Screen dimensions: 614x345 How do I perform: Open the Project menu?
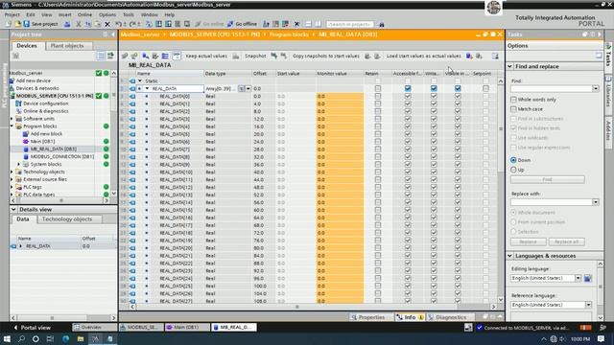(12, 14)
